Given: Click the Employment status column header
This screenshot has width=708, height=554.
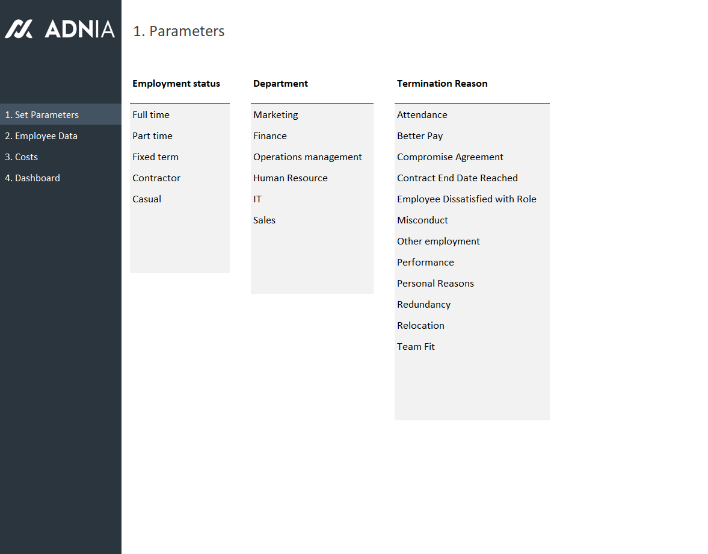Looking at the screenshot, I should click(176, 84).
